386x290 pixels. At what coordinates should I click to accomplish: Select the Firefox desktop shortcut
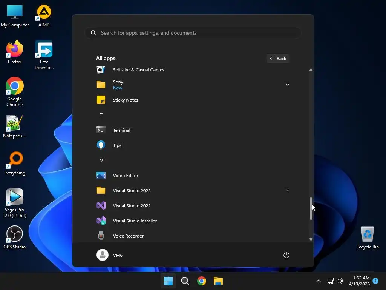(15, 52)
